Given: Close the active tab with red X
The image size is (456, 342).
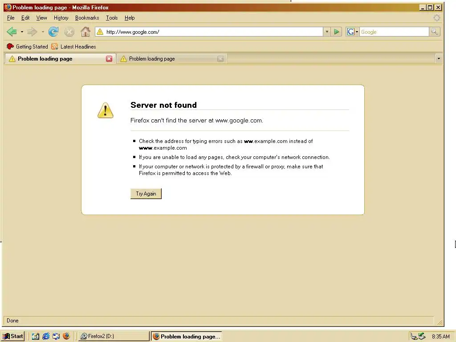Looking at the screenshot, I should point(109,59).
